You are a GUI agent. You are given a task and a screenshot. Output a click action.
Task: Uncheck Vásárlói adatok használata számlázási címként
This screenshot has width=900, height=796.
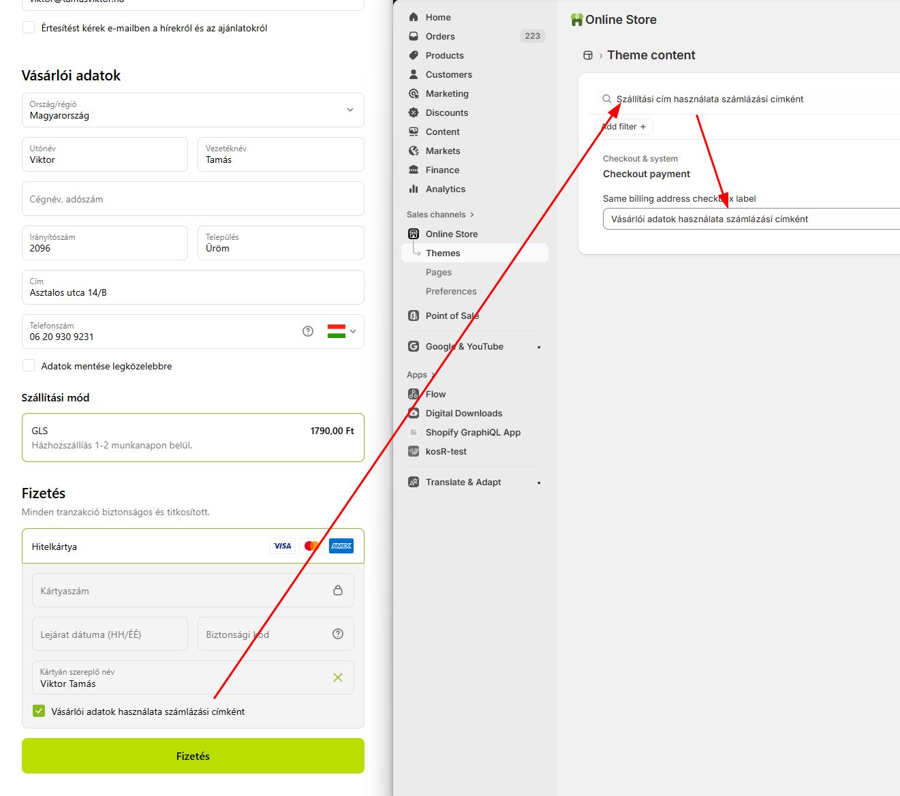click(40, 711)
